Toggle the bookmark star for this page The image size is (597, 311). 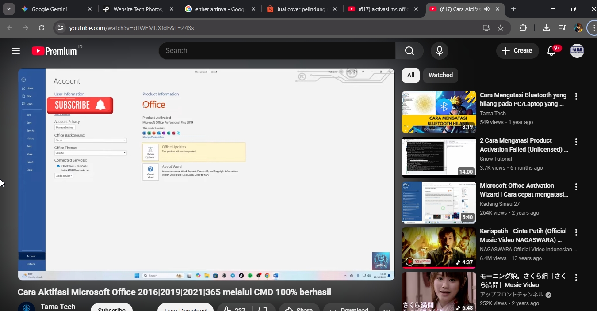[501, 27]
